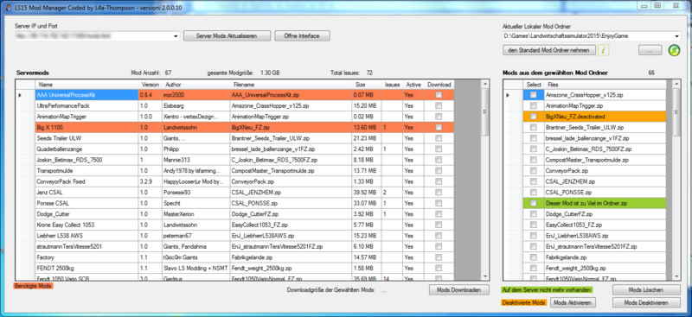Screen dimensions: 692x317
Task: Click AAA_UniversalProcessKit.zip filename cell
Action: (291, 95)
